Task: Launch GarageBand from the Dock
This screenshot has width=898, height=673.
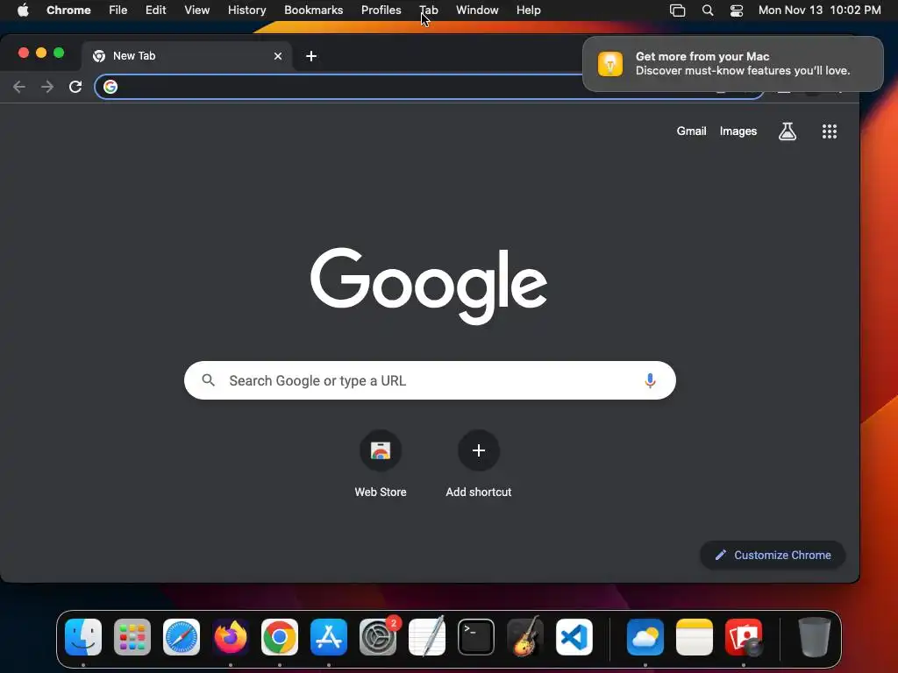Action: point(525,637)
